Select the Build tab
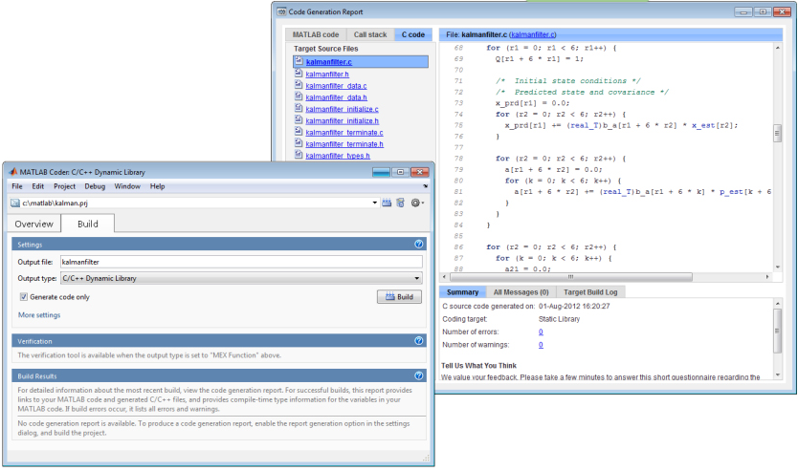The width and height of the screenshot is (798, 471). point(87,225)
